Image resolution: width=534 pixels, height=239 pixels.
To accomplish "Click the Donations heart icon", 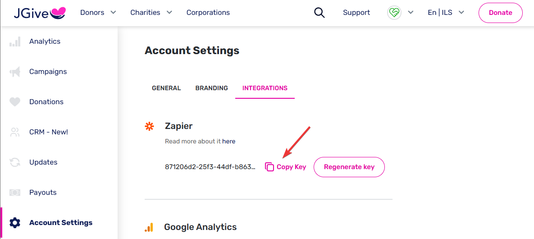I will 15,102.
